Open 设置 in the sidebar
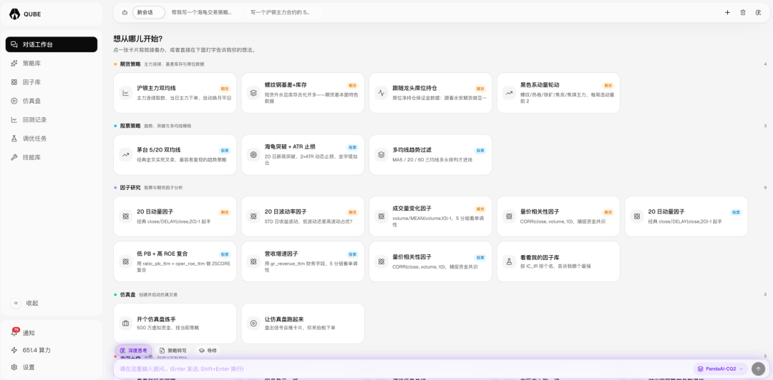 (x=52, y=367)
